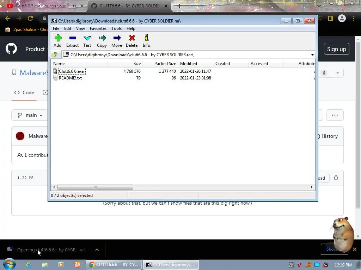Switch to Chrome CLUTT6.6.6 taskbar button
Image resolution: width=361 pixels, height=270 pixels.
pos(114,265)
